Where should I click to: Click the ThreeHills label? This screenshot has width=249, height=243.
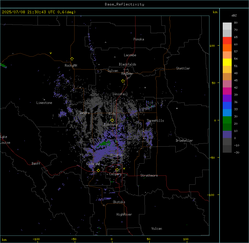click(155, 121)
